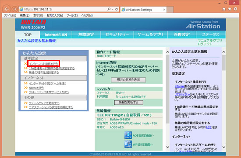Switch to セキュリティー tab
The height and width of the screenshot is (158, 241).
pos(117,34)
